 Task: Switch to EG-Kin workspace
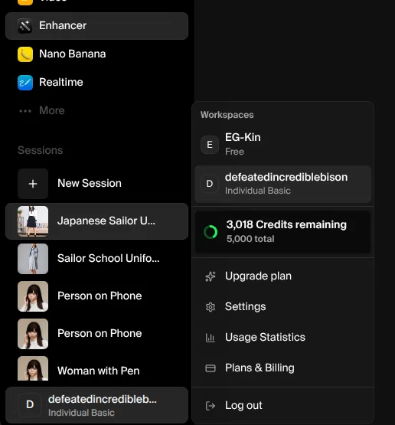coord(282,145)
